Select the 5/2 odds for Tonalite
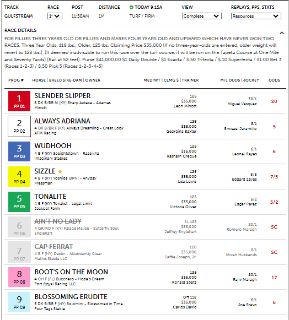289x320 pixels. point(274,202)
